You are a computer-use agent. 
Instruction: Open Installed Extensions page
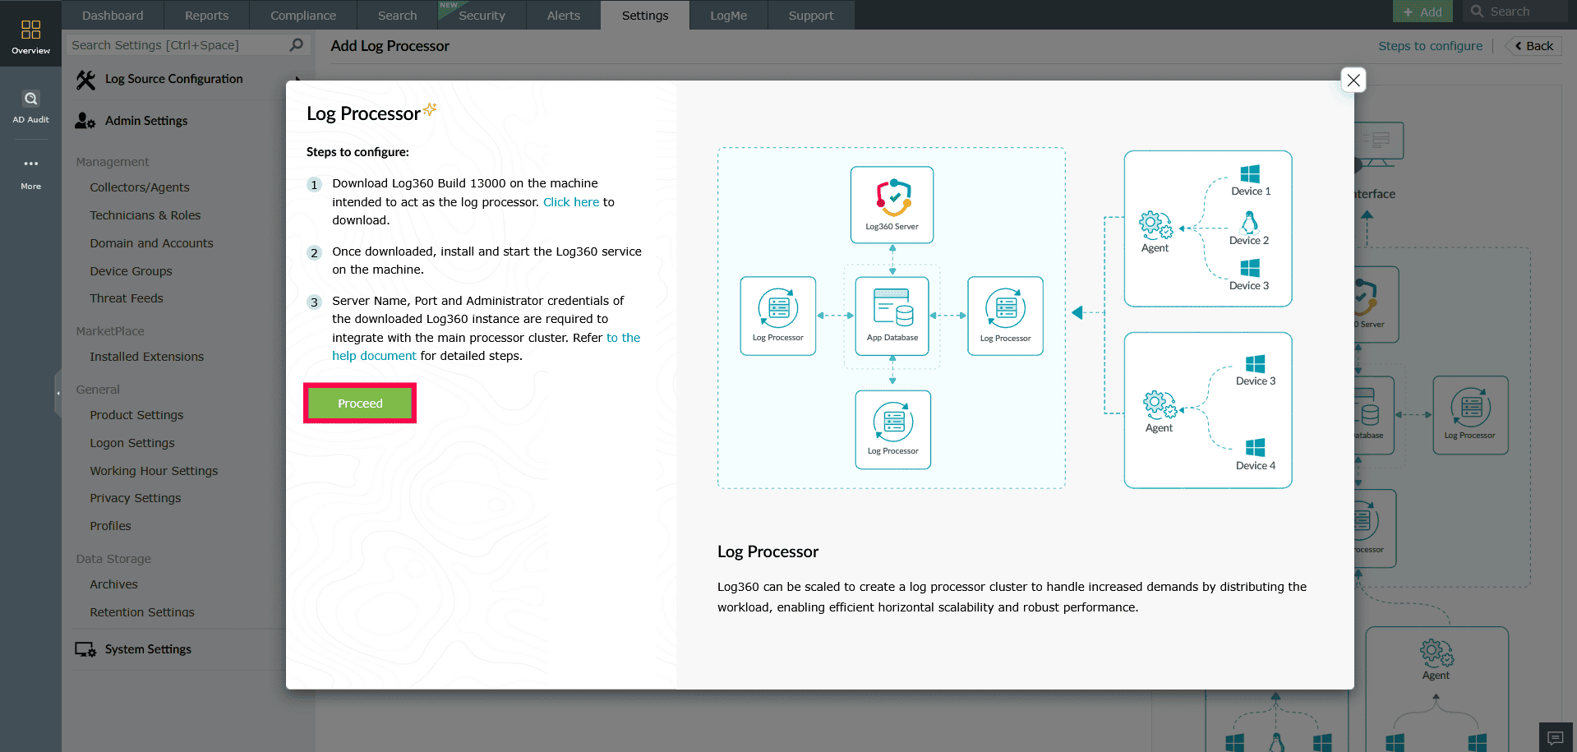(146, 357)
